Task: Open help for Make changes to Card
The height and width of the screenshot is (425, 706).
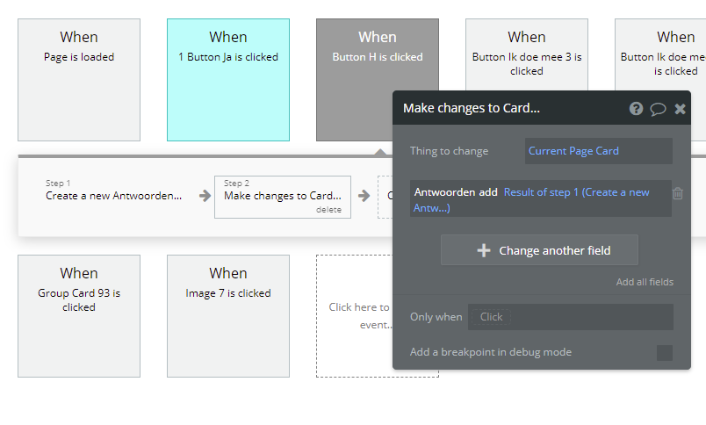Action: click(636, 109)
